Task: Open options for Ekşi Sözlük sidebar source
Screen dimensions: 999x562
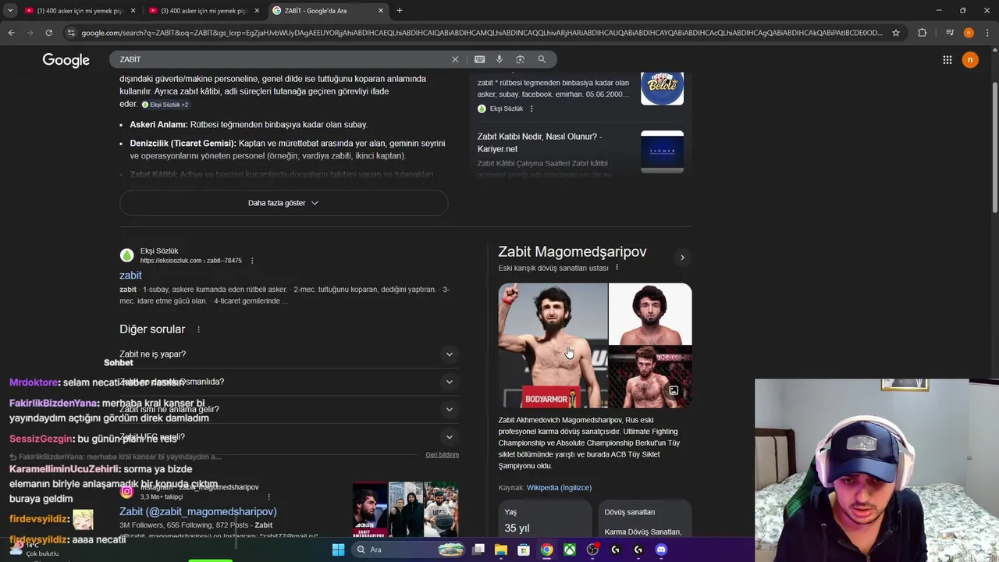Action: tap(531, 108)
